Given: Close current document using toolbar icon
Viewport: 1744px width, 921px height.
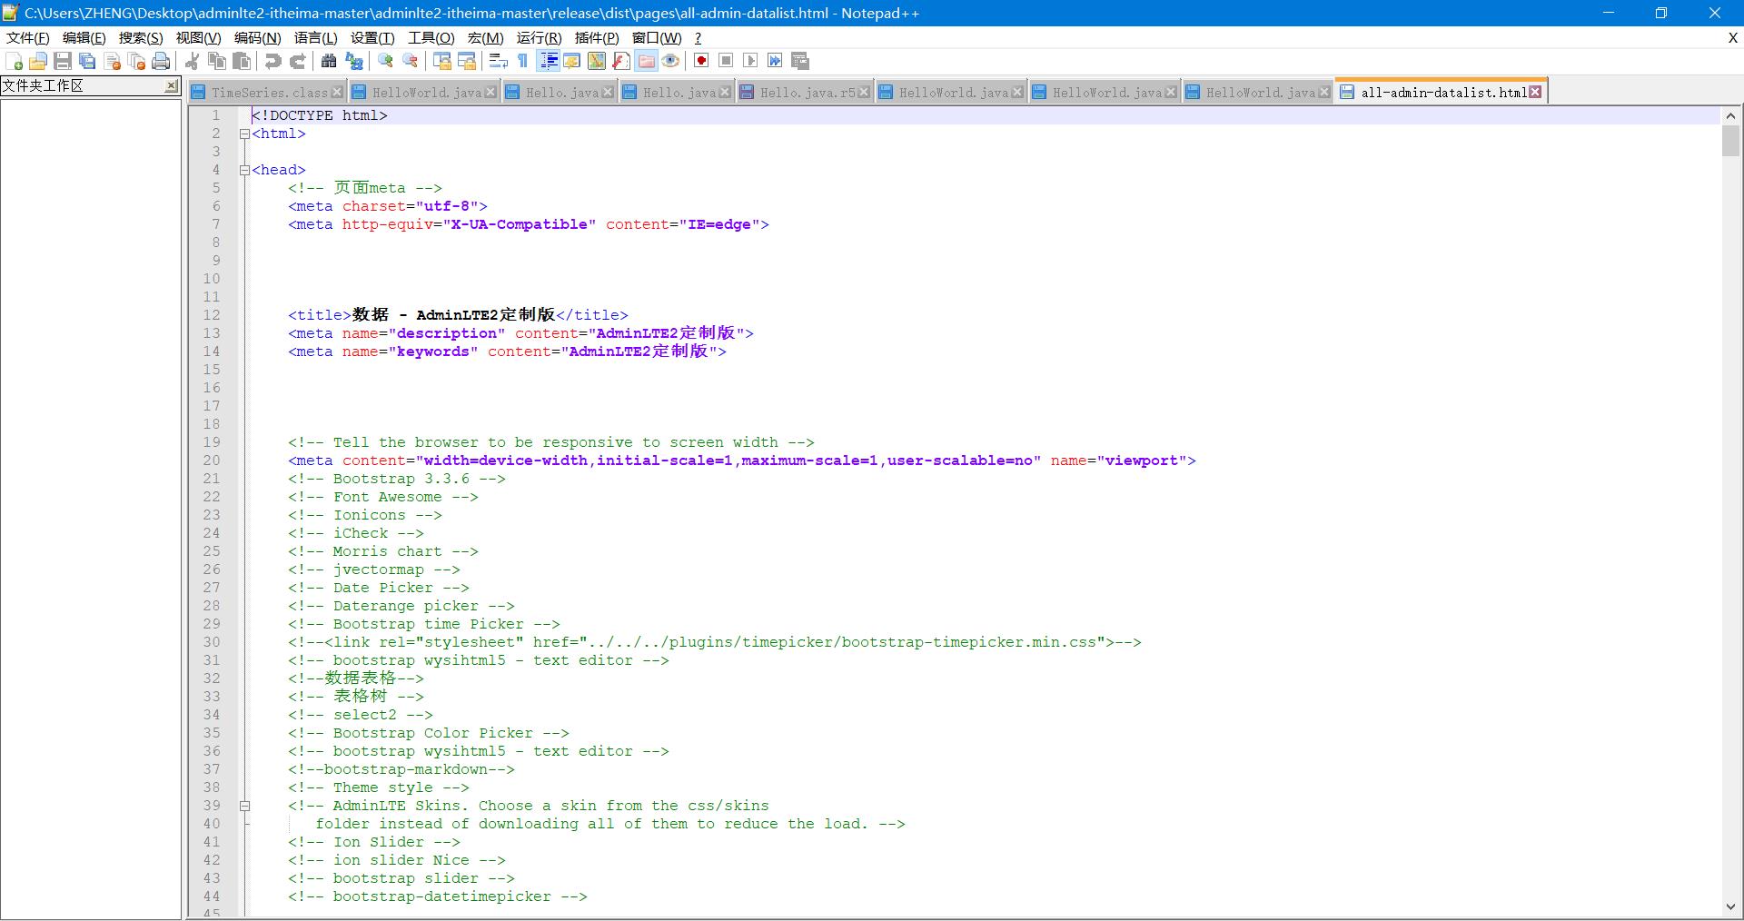Looking at the screenshot, I should point(113,61).
